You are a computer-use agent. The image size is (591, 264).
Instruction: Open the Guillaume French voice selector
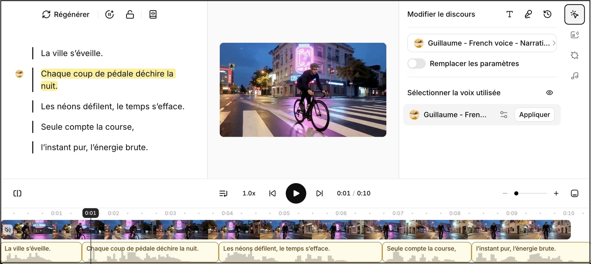pyautogui.click(x=482, y=43)
